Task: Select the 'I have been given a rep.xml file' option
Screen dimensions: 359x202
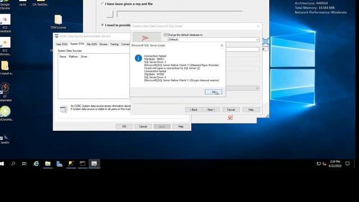Action: coord(102,4)
